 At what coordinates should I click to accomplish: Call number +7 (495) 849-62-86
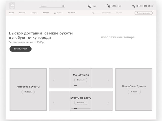tap(144, 6)
